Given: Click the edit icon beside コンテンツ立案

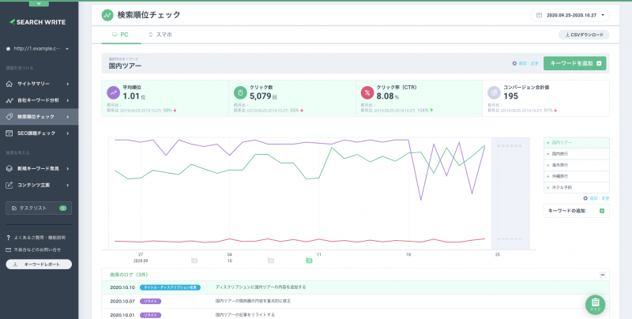Looking at the screenshot, I should click(9, 186).
